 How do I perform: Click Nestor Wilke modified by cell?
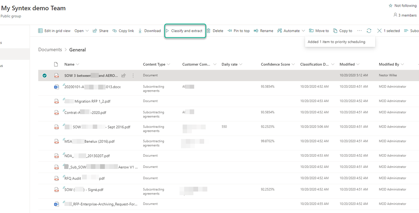point(388,75)
